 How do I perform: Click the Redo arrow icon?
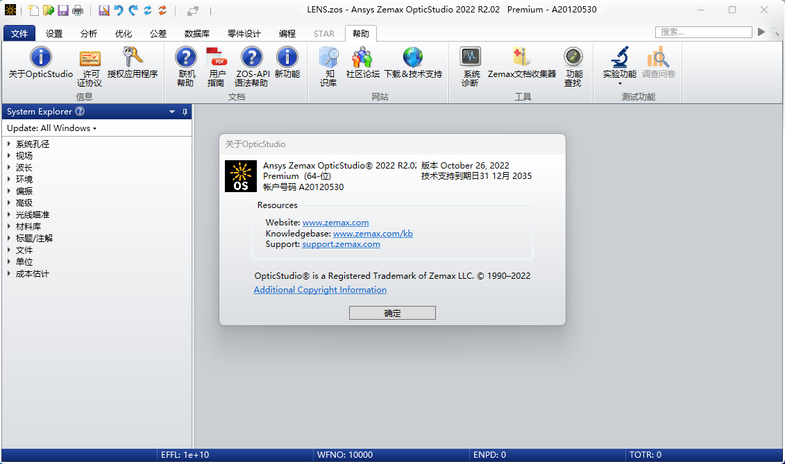pos(133,10)
